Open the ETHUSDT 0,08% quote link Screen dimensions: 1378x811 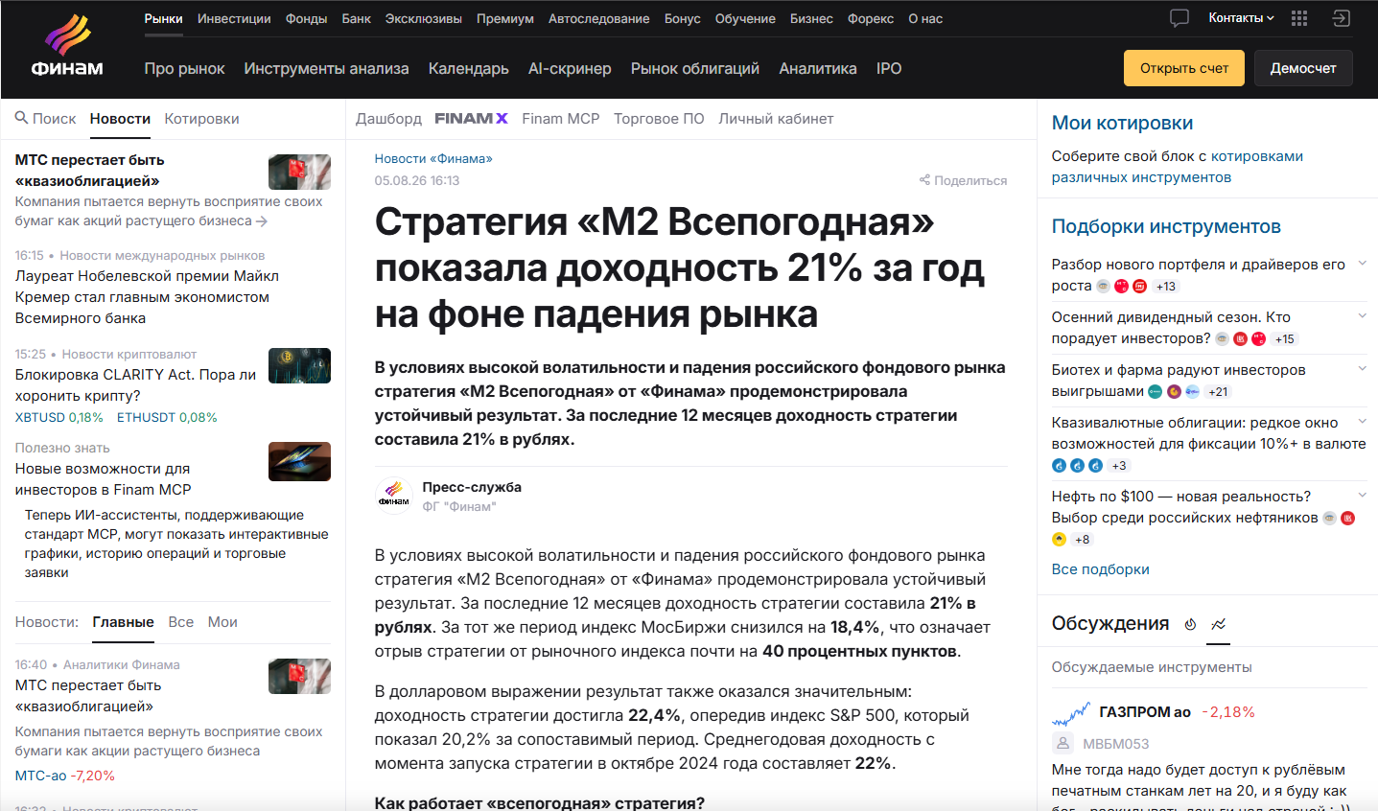(167, 418)
